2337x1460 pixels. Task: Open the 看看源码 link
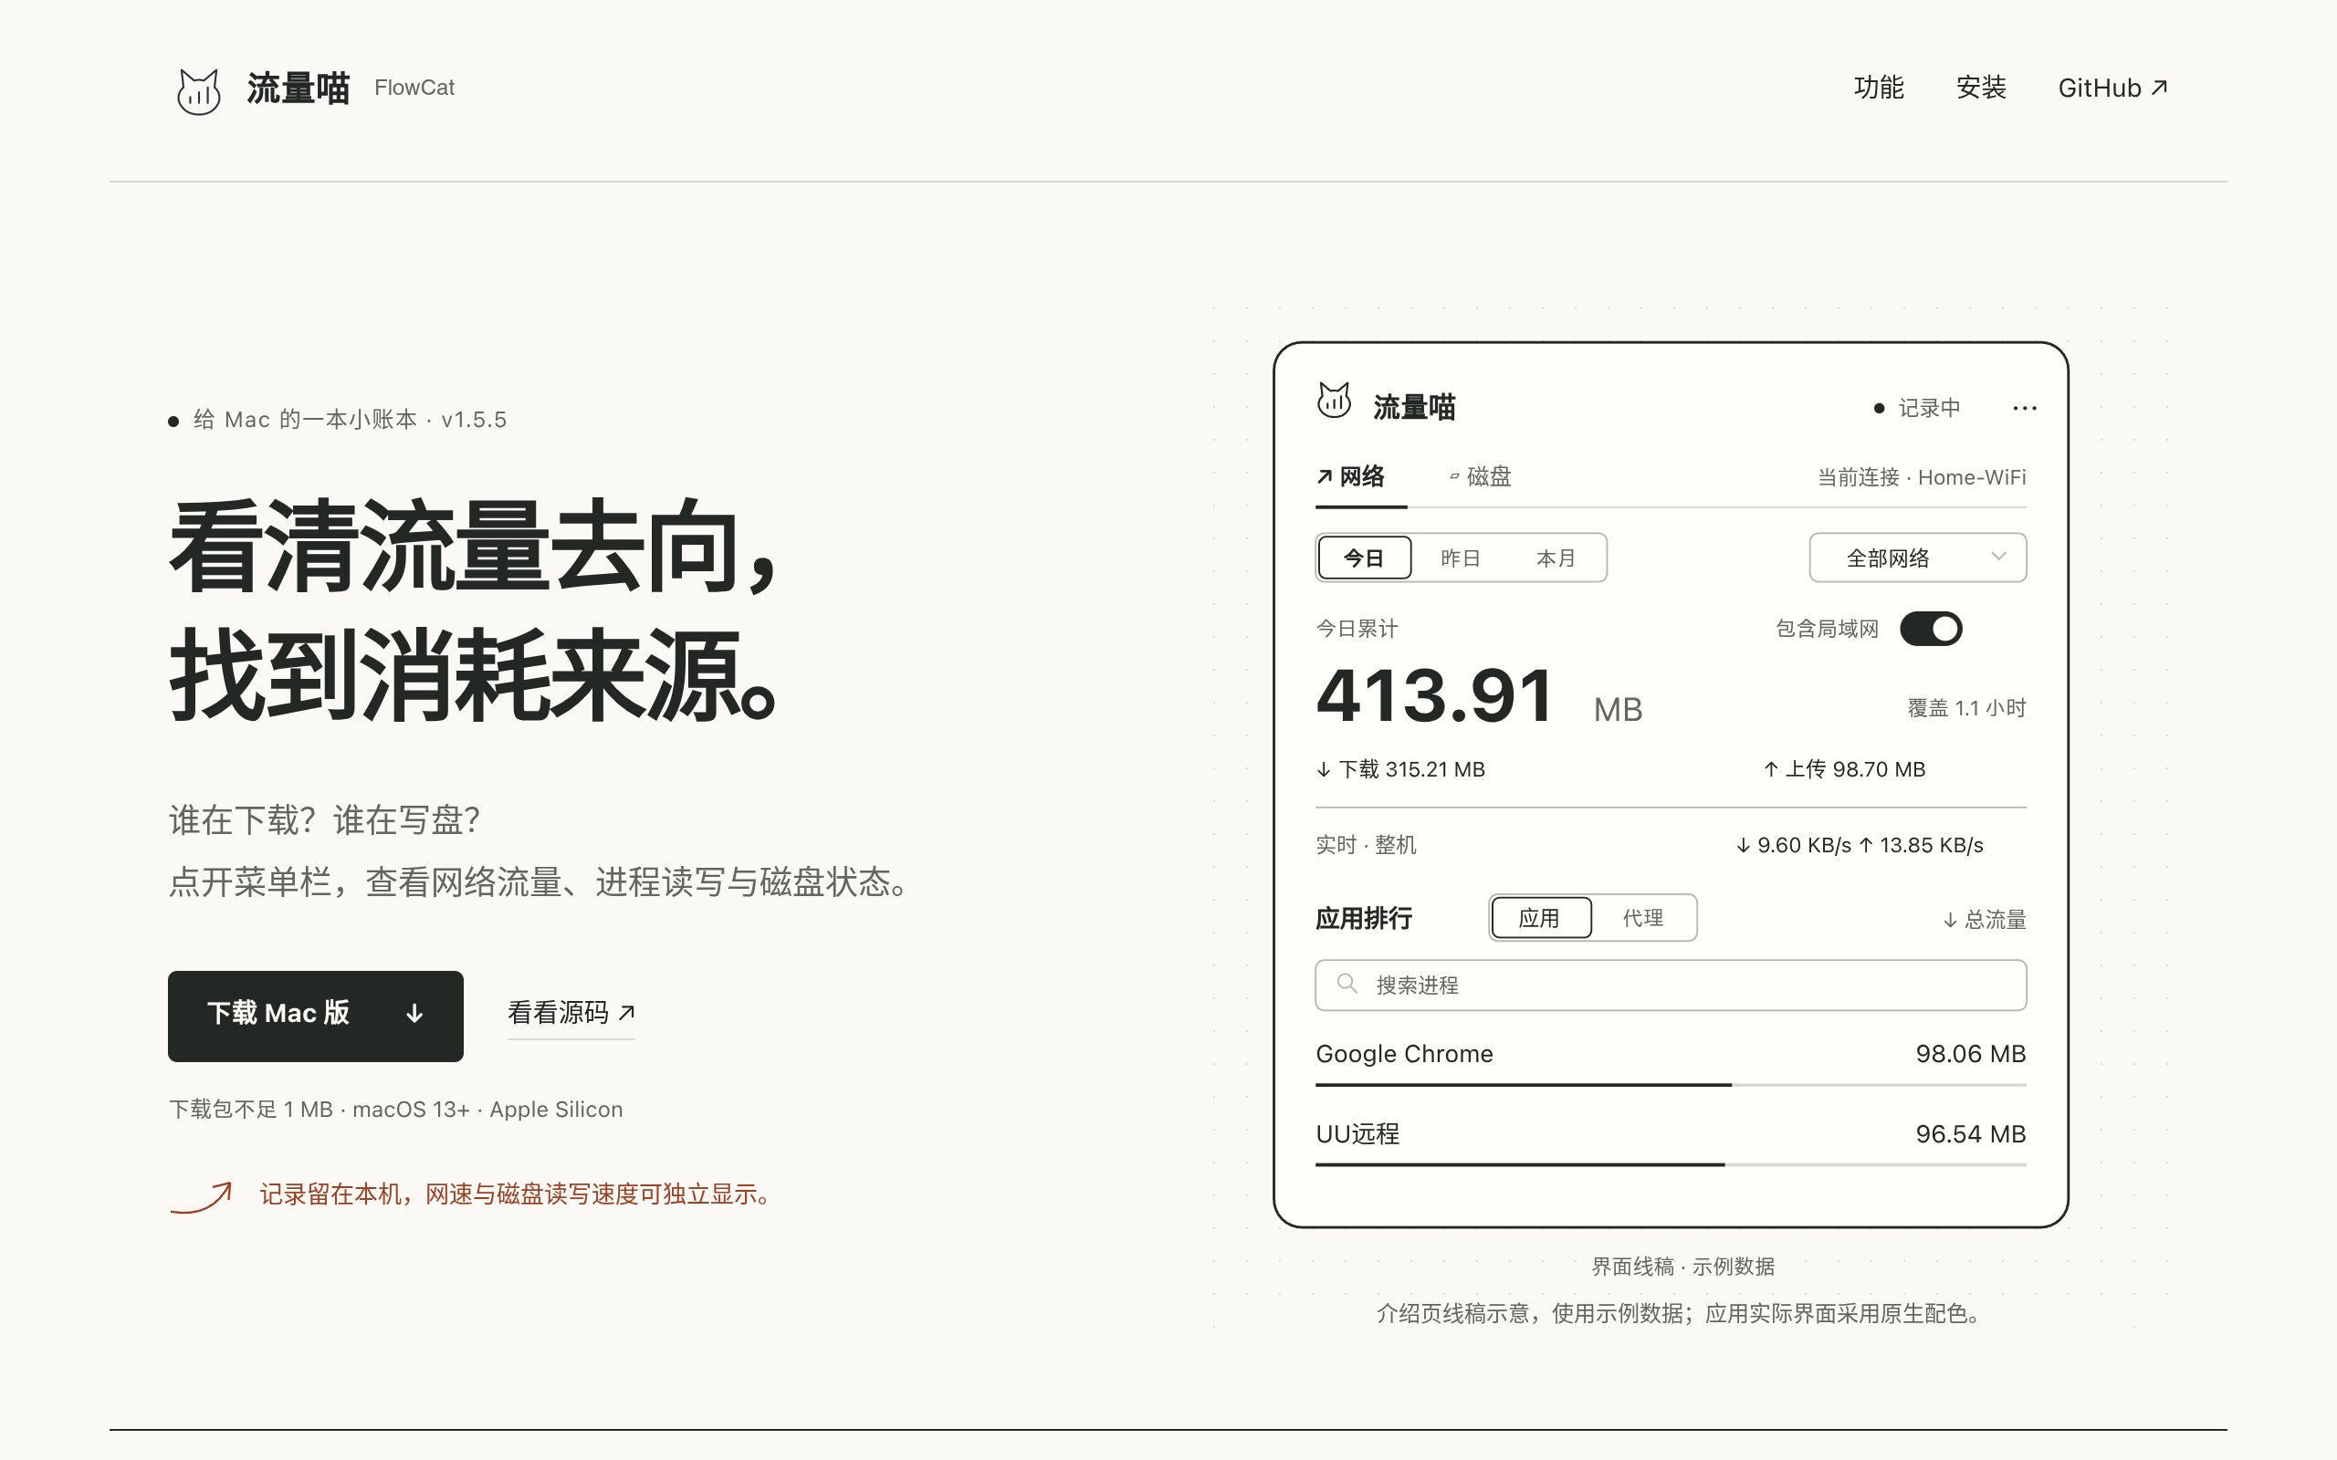571,1012
